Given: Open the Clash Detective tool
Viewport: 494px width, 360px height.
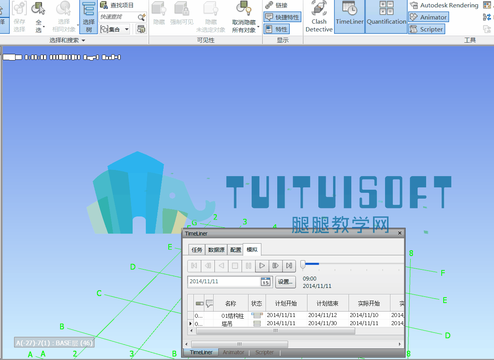Looking at the screenshot, I should [319, 17].
